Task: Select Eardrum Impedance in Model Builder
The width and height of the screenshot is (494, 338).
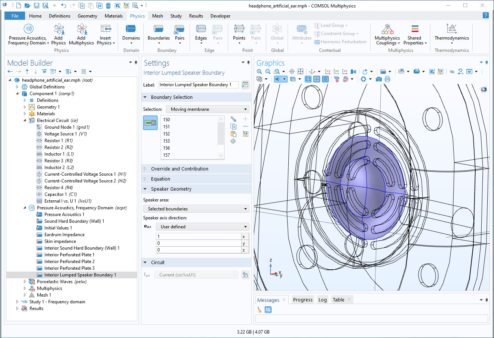Action: pos(64,235)
